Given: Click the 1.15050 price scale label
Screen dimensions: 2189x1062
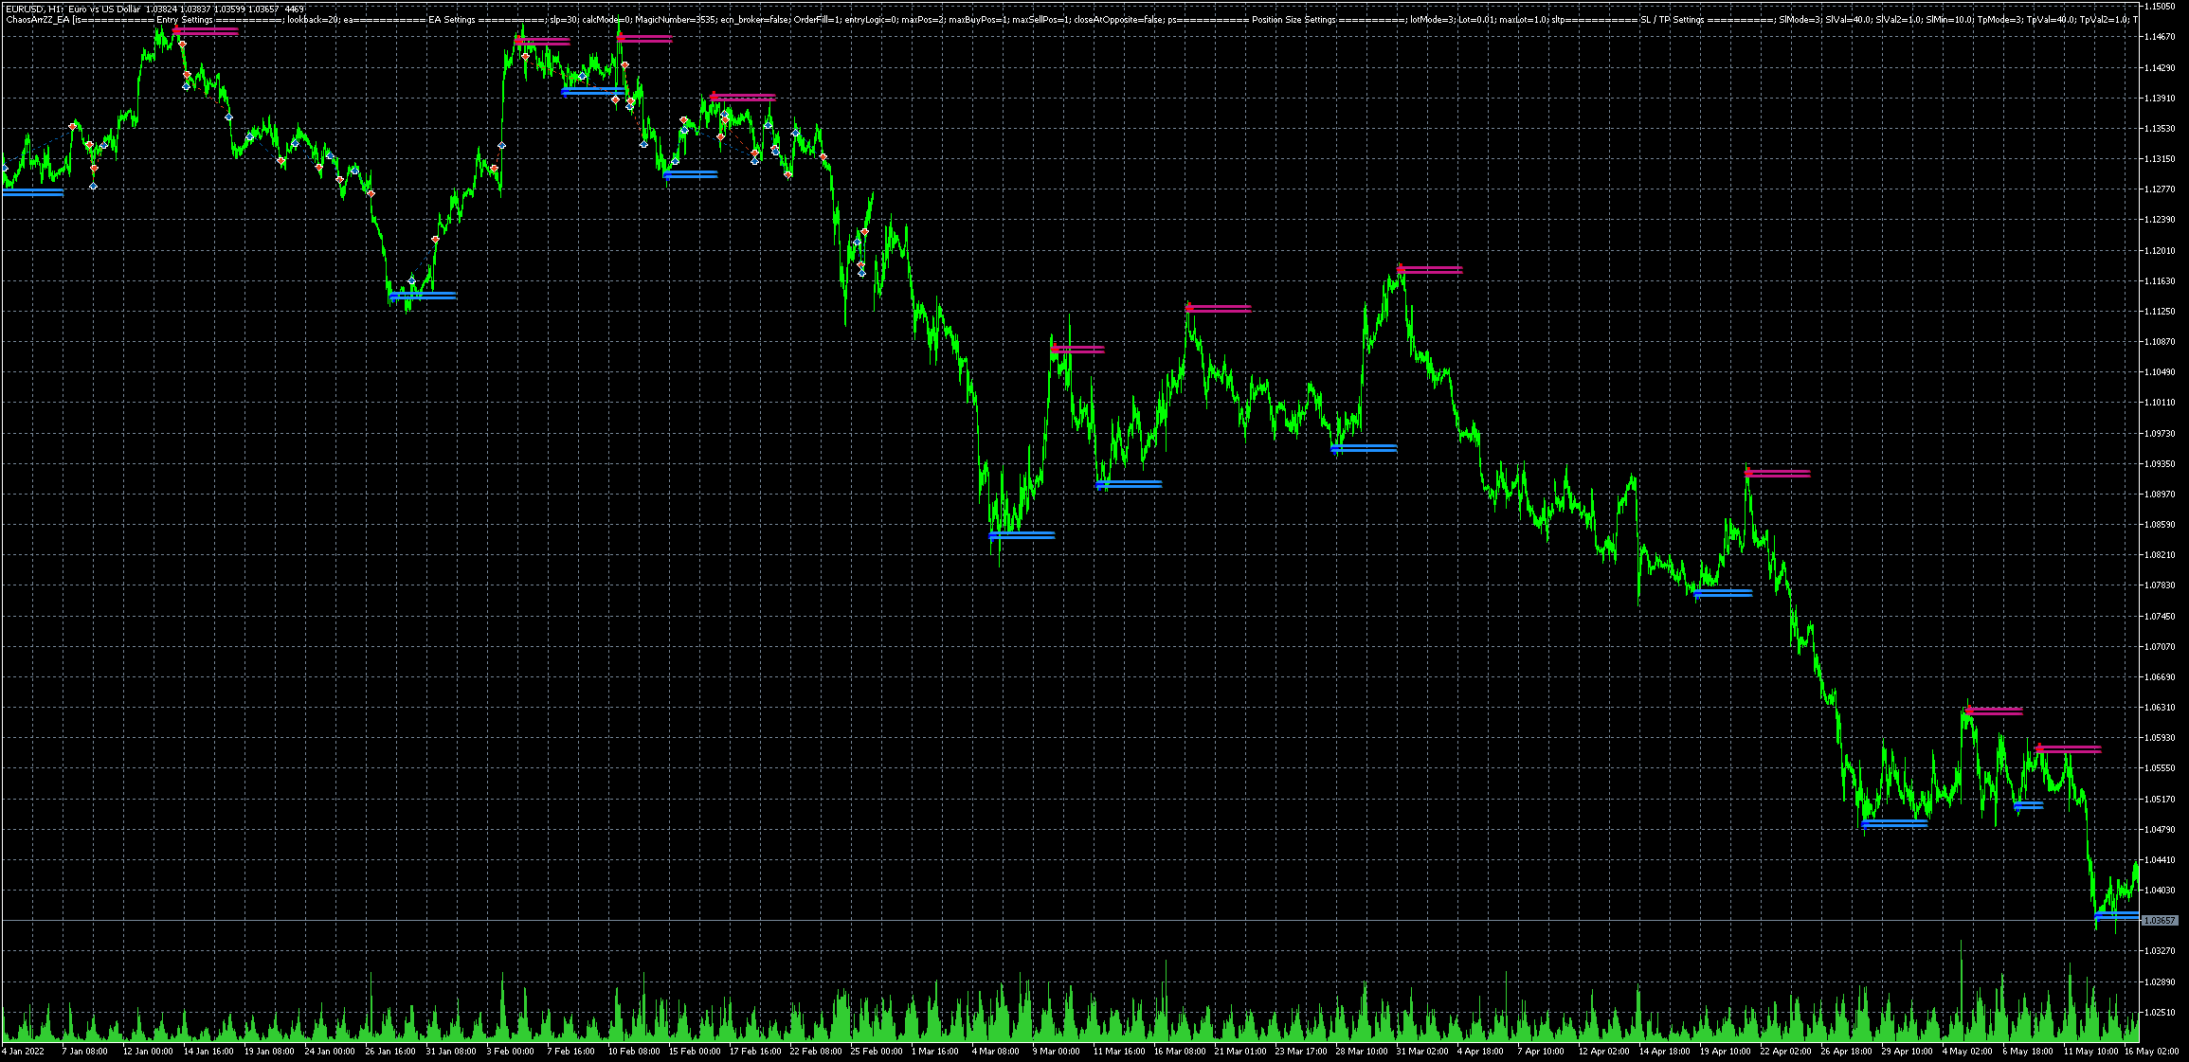Looking at the screenshot, I should [2160, 6].
